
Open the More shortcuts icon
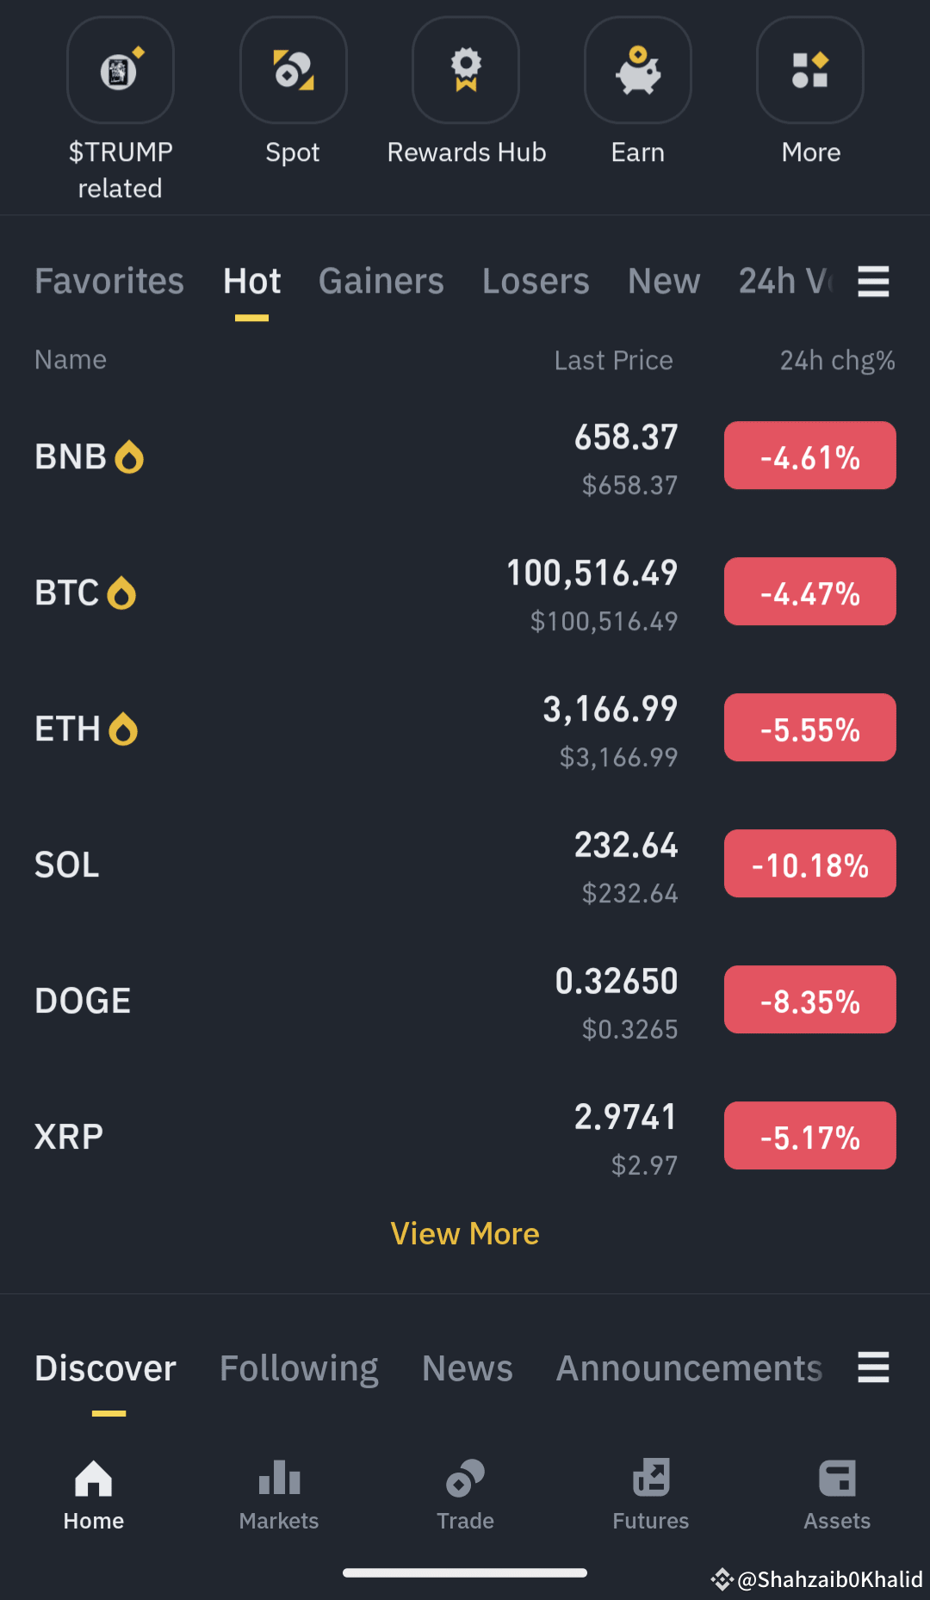(810, 71)
